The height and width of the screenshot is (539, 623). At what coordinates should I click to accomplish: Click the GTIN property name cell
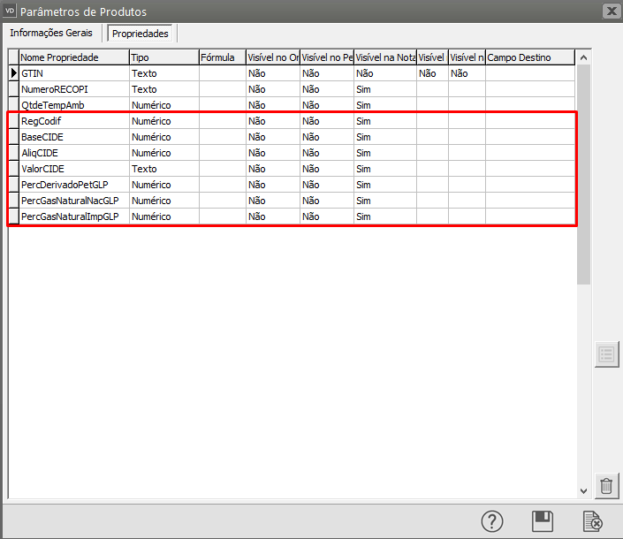coord(74,73)
